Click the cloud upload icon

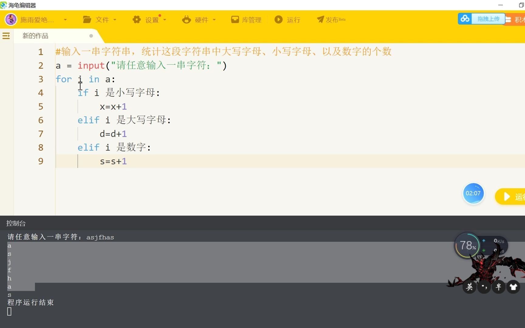click(465, 19)
